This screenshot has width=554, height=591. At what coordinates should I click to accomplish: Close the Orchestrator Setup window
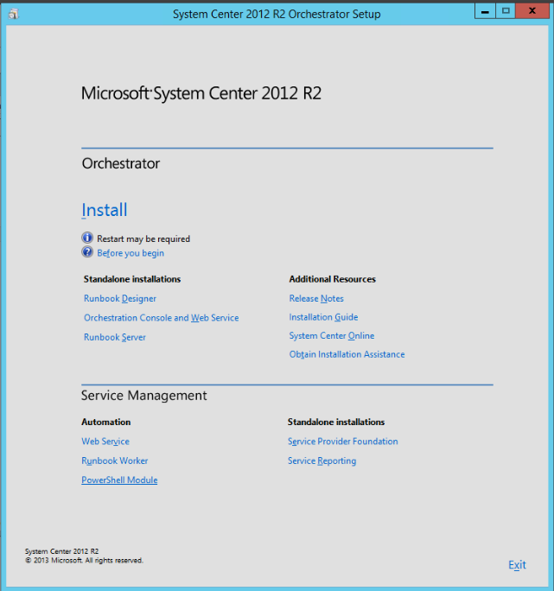coord(532,10)
